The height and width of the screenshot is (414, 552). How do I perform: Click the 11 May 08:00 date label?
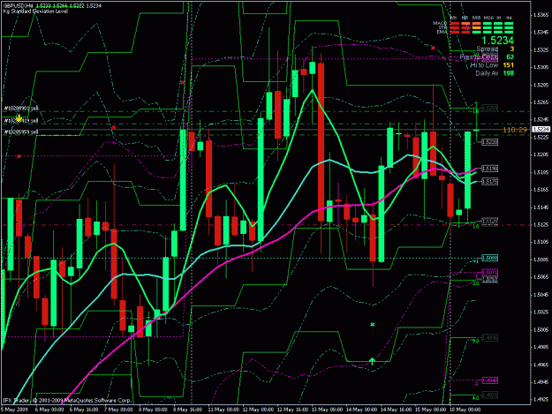(223, 410)
